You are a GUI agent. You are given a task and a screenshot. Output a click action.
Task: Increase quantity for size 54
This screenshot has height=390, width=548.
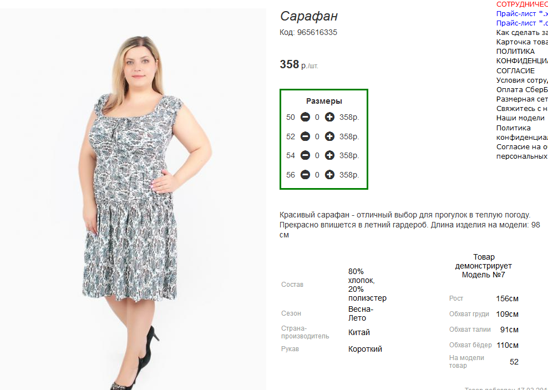(329, 155)
